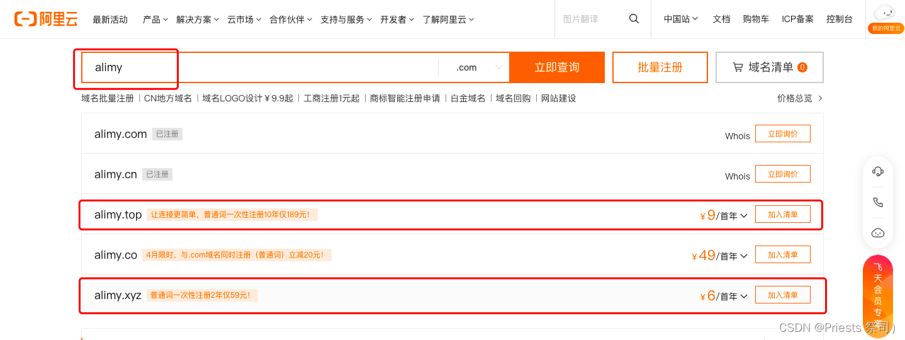
Task: Click the alimy.co domain name
Action: click(116, 255)
